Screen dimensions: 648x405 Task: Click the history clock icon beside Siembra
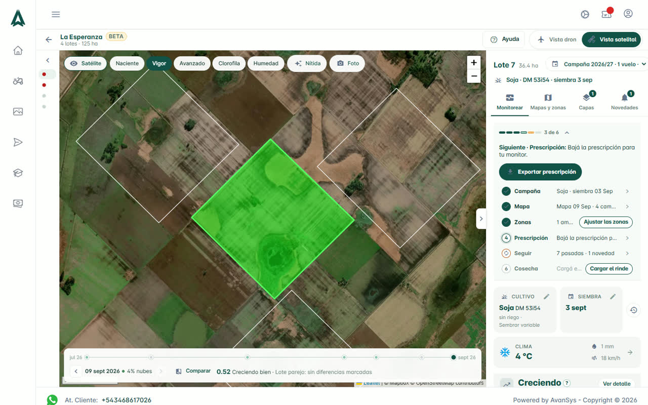coord(633,310)
